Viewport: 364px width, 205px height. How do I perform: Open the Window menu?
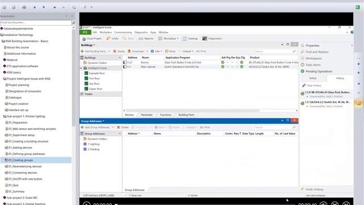click(163, 32)
